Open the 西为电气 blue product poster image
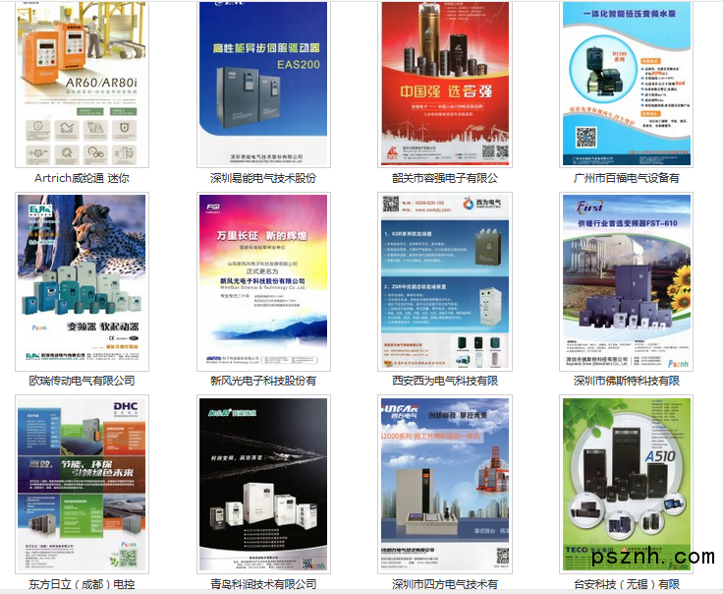723x594 pixels. [x=445, y=281]
